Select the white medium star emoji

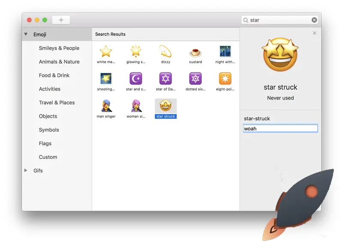(106, 51)
